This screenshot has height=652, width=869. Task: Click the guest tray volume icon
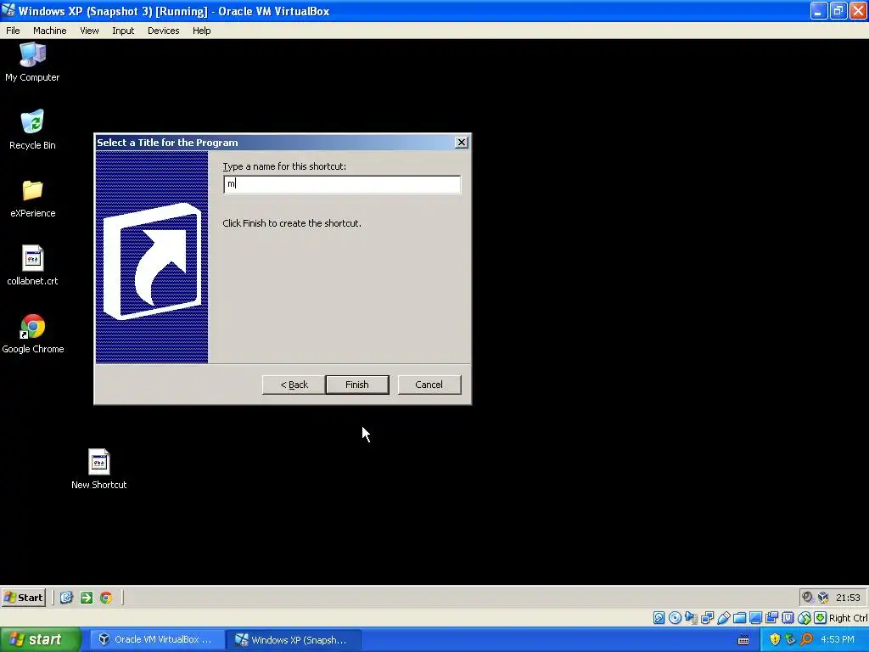click(808, 597)
